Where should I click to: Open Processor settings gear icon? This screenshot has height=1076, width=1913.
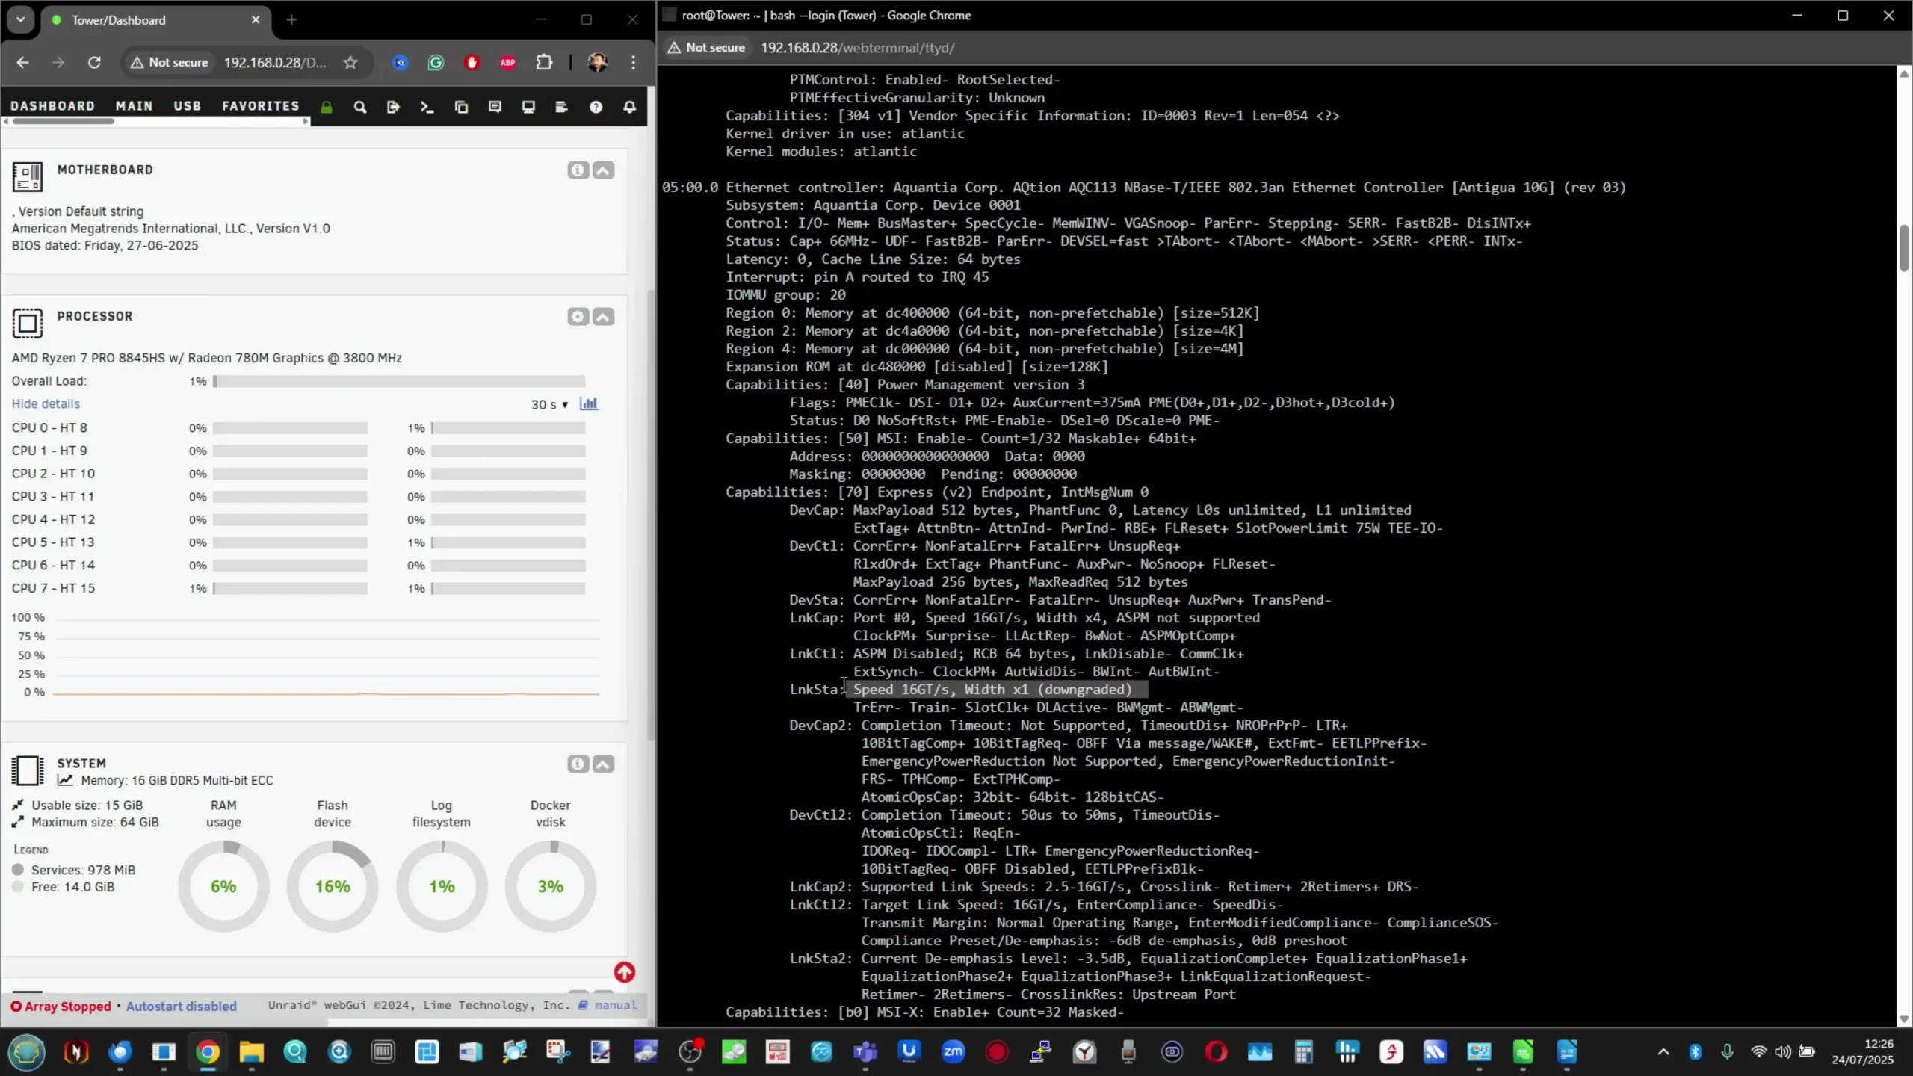(x=578, y=317)
